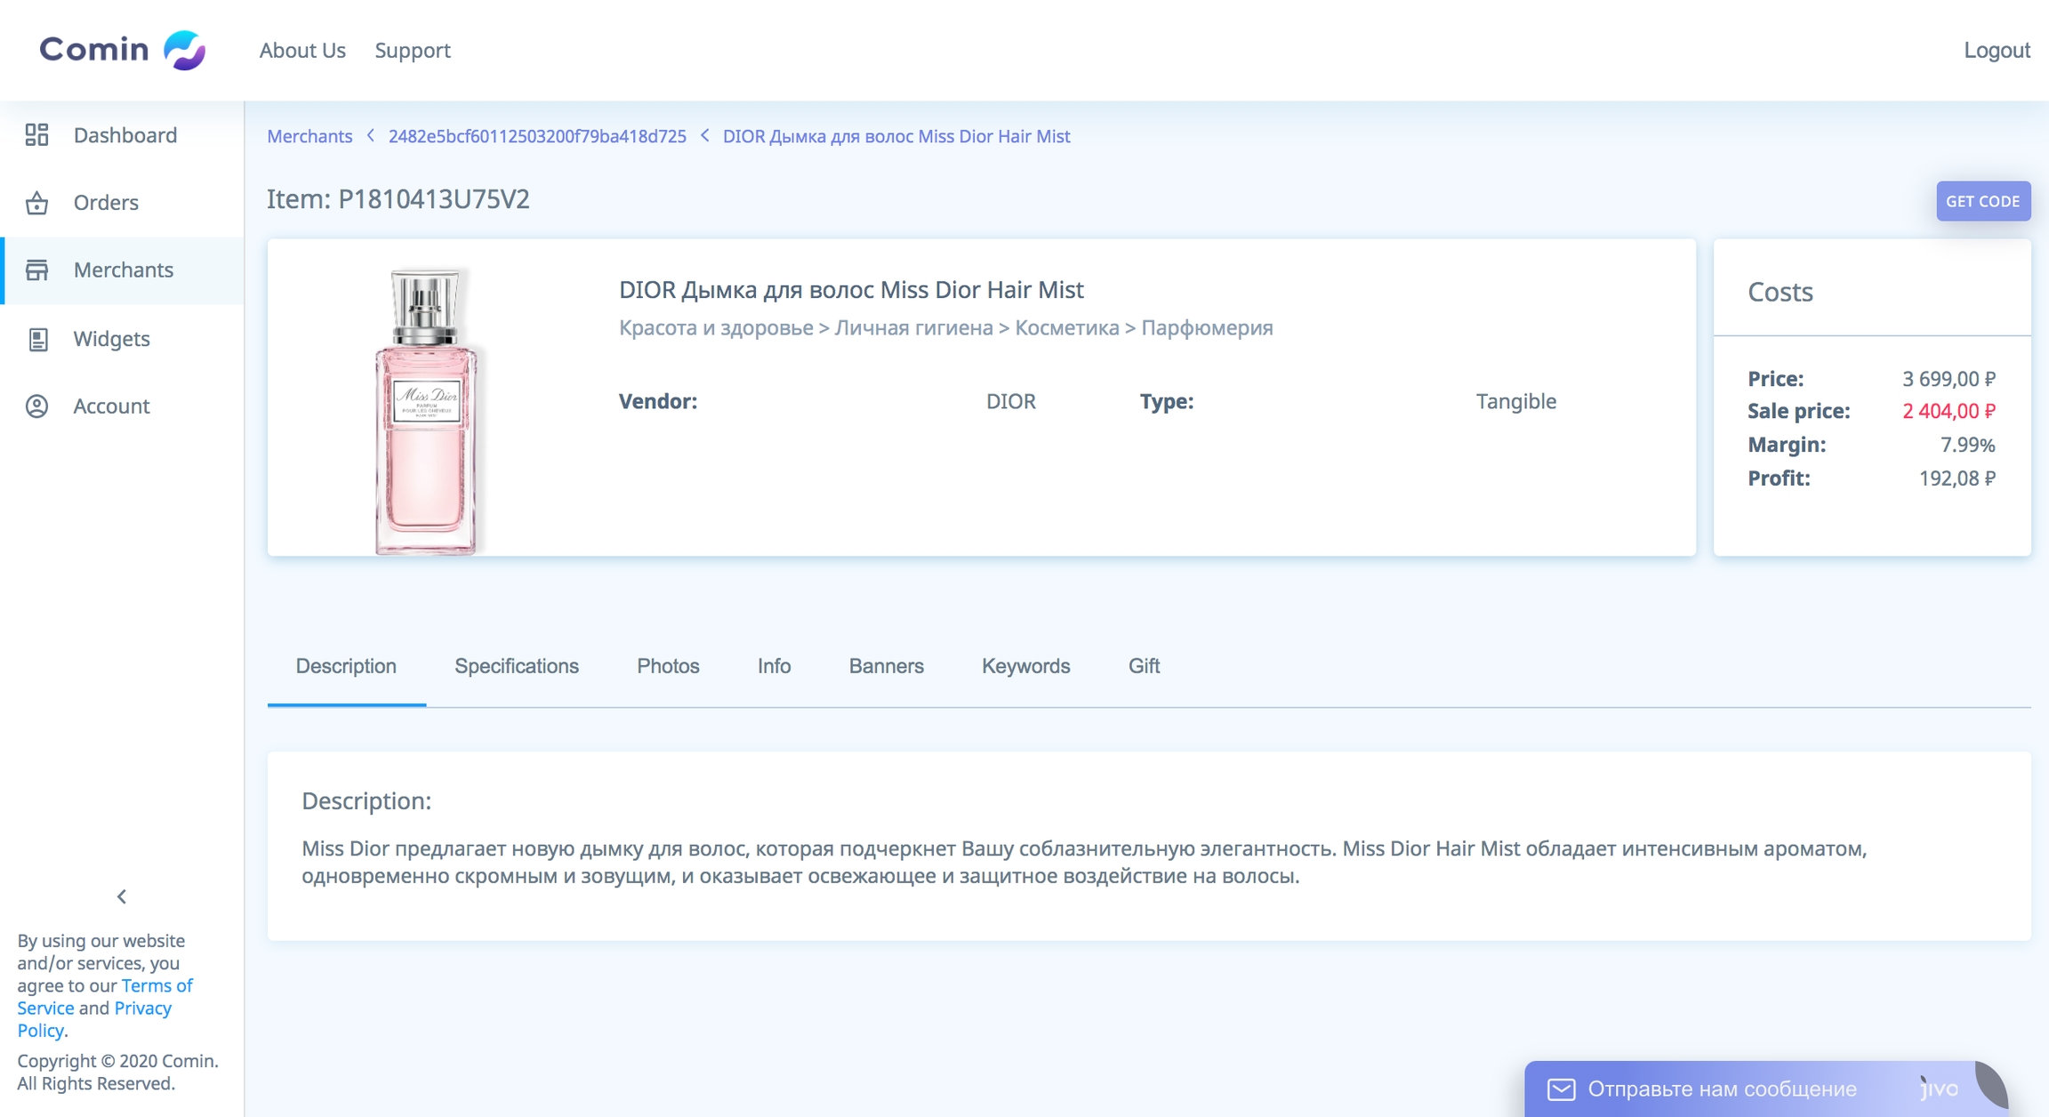Click the Miss Dior perfume bottle image
The width and height of the screenshot is (2049, 1117).
426,410
